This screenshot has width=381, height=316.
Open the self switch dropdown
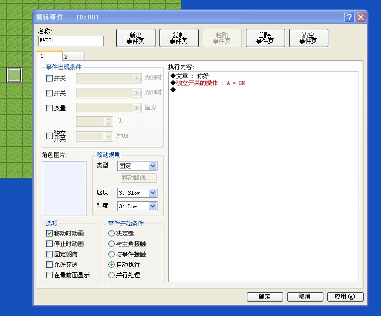pyautogui.click(x=108, y=136)
